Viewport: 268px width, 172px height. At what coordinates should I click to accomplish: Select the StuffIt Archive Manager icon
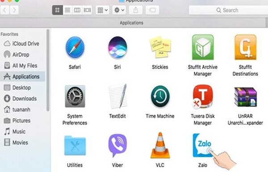tap(203, 47)
